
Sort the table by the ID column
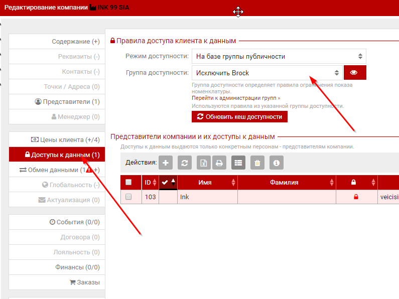click(150, 182)
